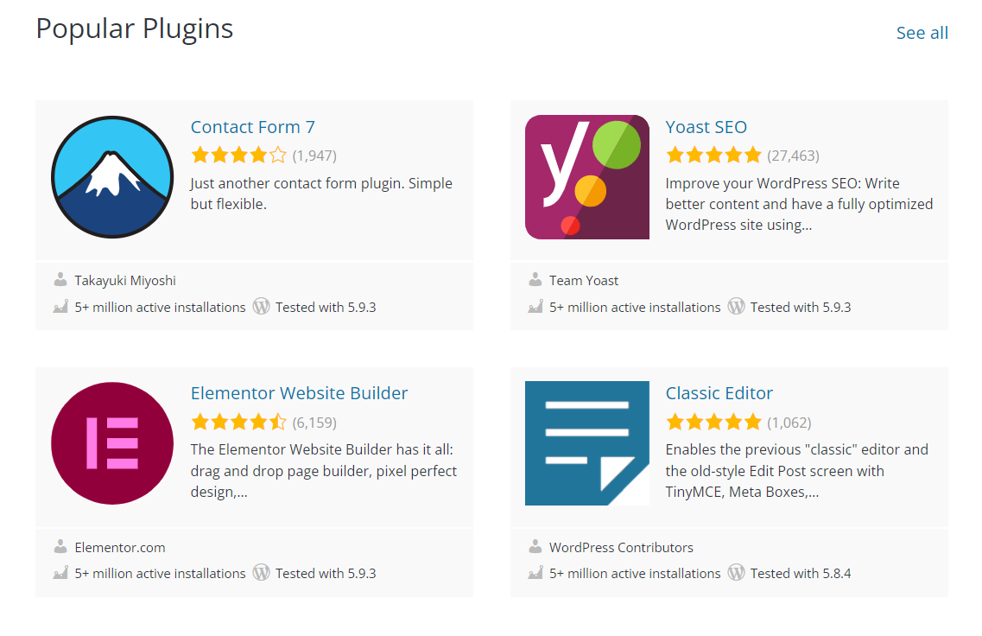982x636 pixels.
Task: Open the Contact Form 7 plugin title link
Action: pos(252,127)
